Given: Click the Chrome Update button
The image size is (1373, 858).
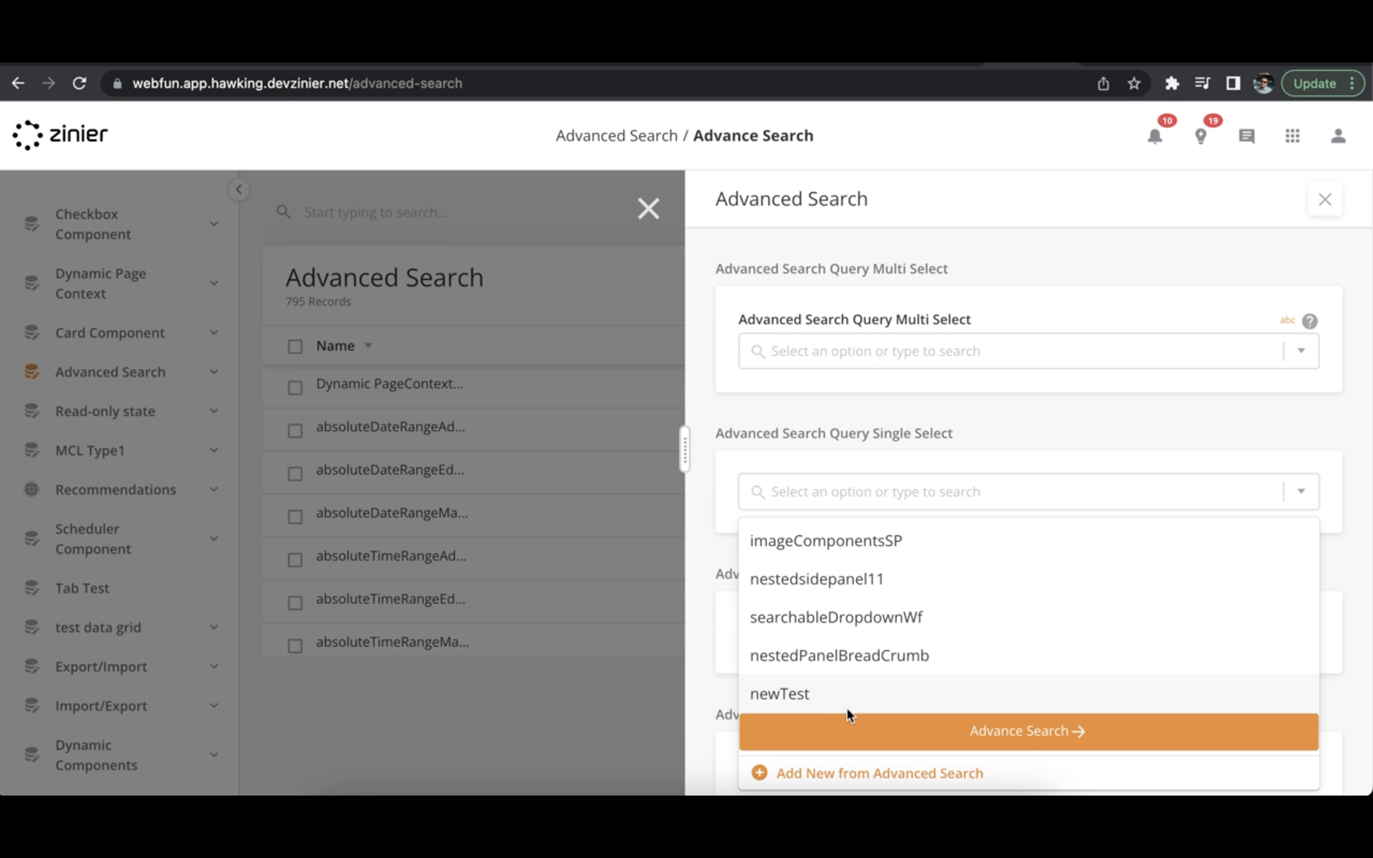Looking at the screenshot, I should click(x=1322, y=84).
